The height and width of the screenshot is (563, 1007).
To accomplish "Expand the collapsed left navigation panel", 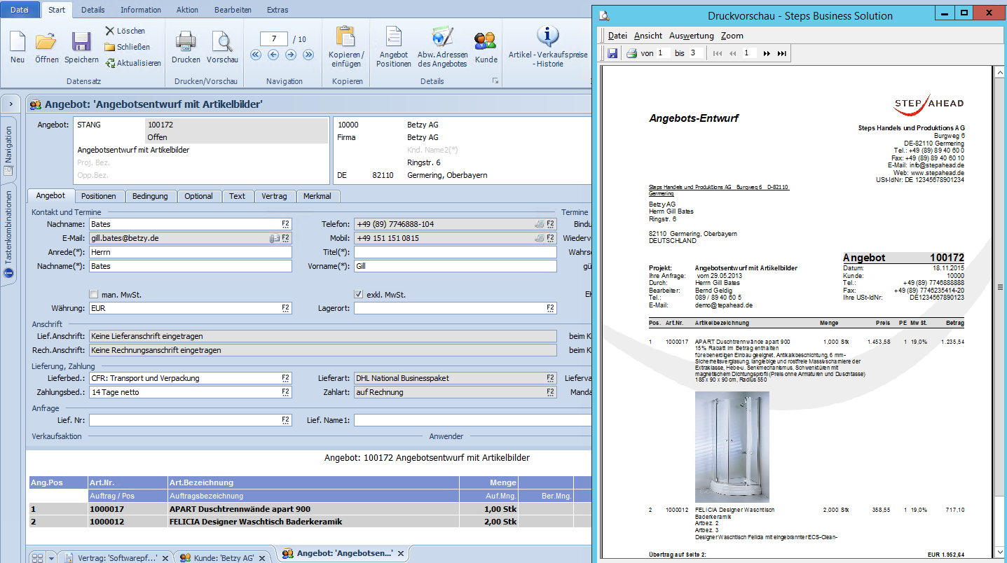I will click(x=11, y=104).
